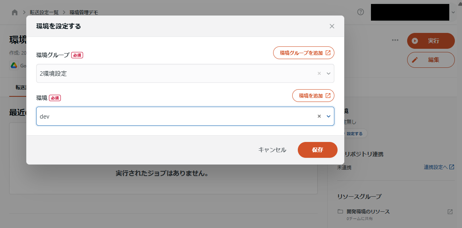Focus the 2環境設定 combo box field

coord(185,73)
